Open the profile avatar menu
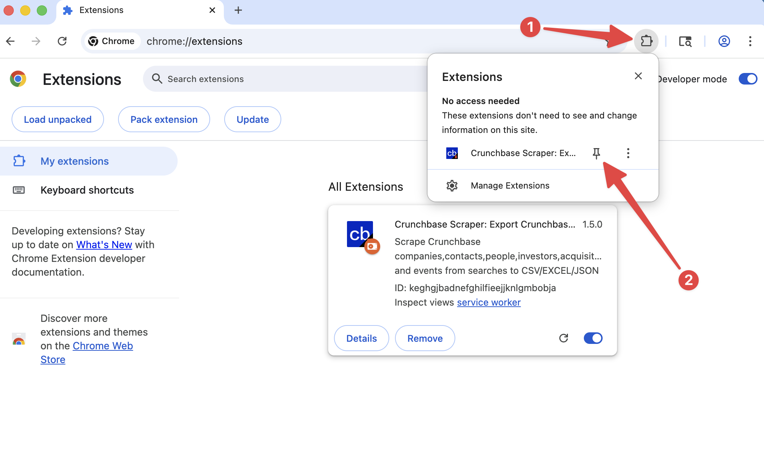Viewport: 764px width, 466px height. 724,41
